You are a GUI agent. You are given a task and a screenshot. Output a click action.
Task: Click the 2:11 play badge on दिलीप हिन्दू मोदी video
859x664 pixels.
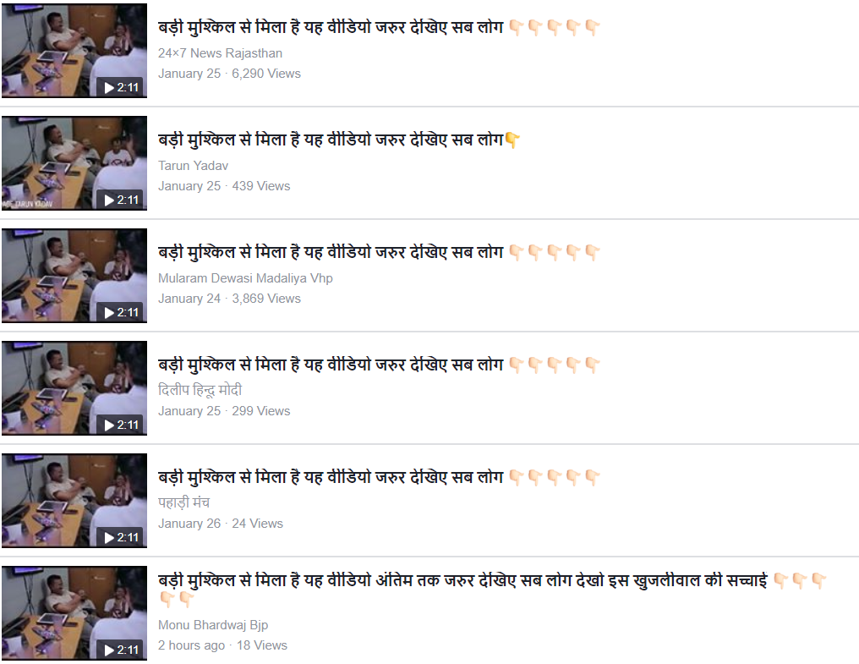point(122,425)
